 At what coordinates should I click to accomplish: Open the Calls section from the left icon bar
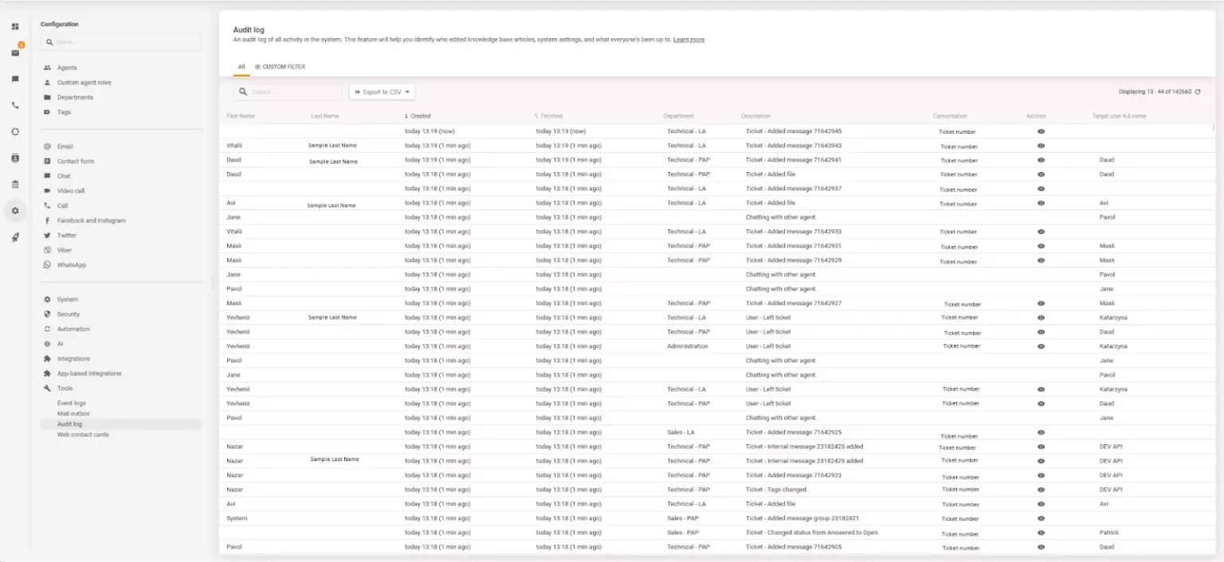14,104
